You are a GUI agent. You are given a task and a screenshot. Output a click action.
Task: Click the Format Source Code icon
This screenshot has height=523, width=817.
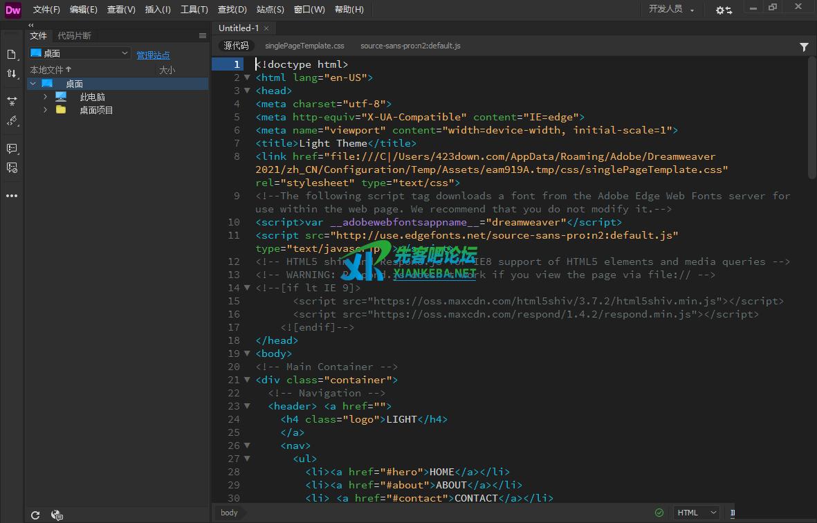[x=12, y=121]
